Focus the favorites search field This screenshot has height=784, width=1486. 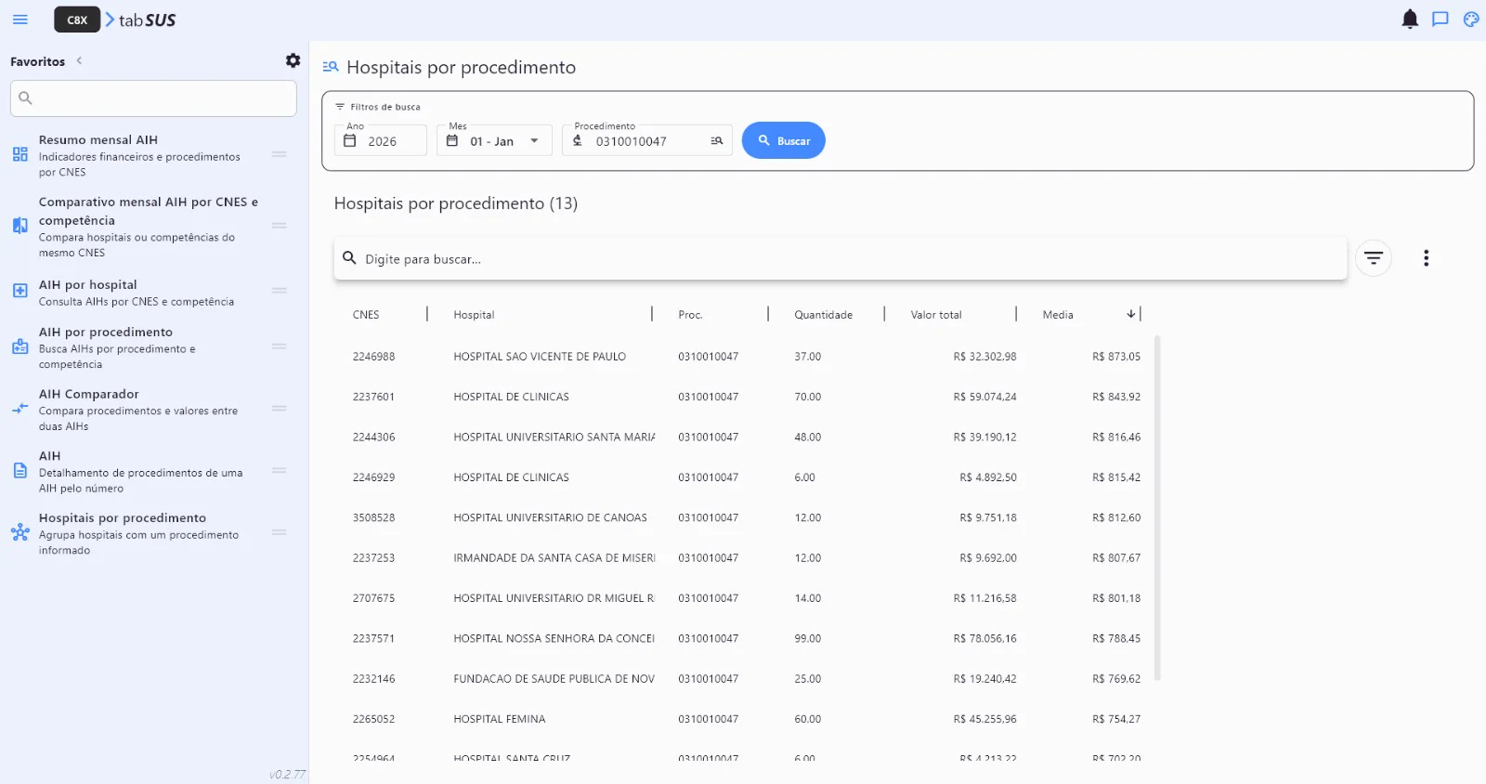[x=153, y=98]
